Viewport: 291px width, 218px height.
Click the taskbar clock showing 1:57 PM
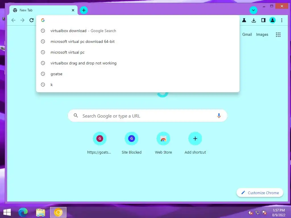(x=278, y=213)
